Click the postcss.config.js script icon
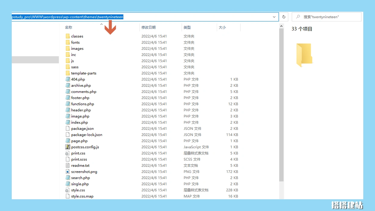Viewport: 375px width, 211px height. [x=68, y=147]
